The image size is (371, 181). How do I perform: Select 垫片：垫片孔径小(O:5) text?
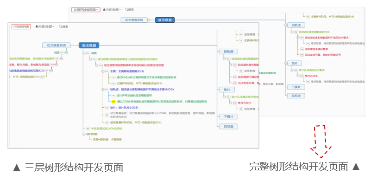125,108
